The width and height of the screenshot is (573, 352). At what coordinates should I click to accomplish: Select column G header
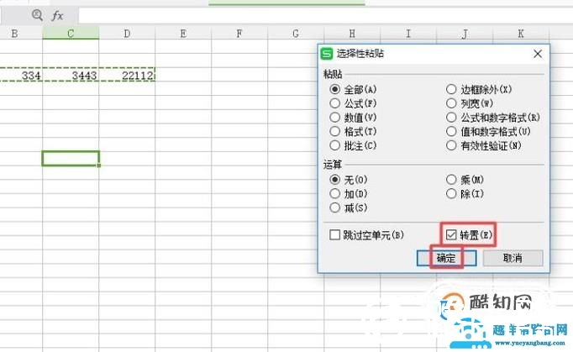pyautogui.click(x=296, y=34)
